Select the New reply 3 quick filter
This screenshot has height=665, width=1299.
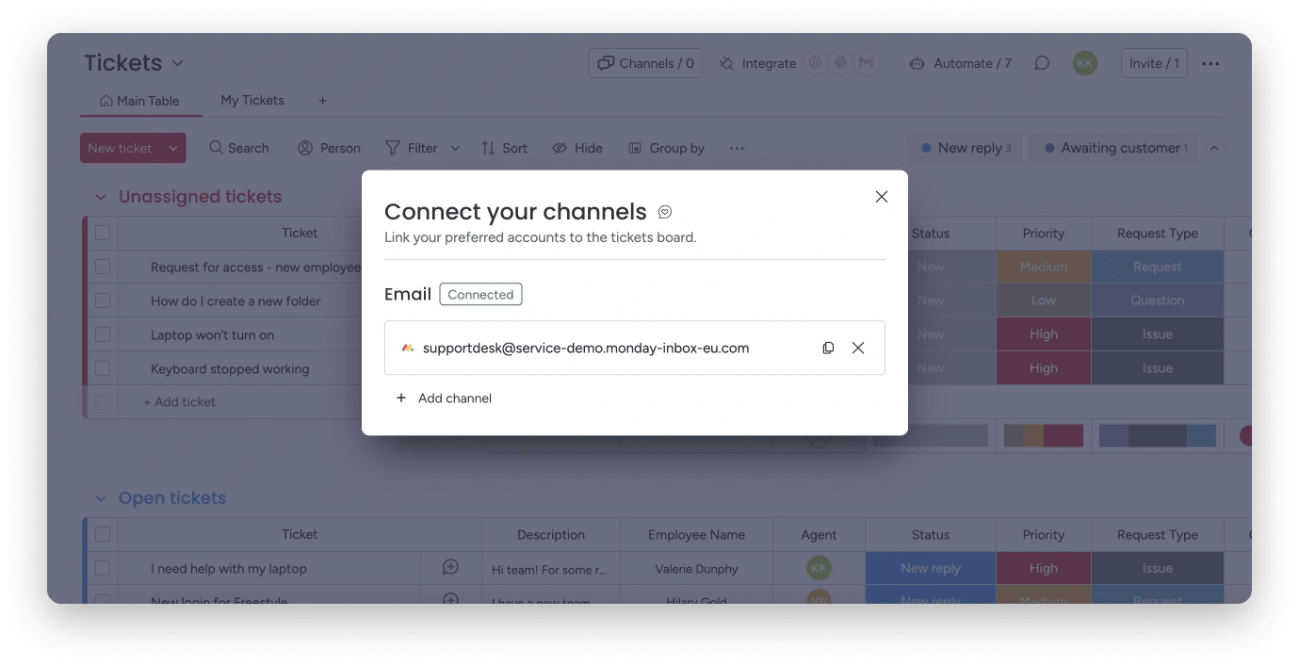pos(966,148)
